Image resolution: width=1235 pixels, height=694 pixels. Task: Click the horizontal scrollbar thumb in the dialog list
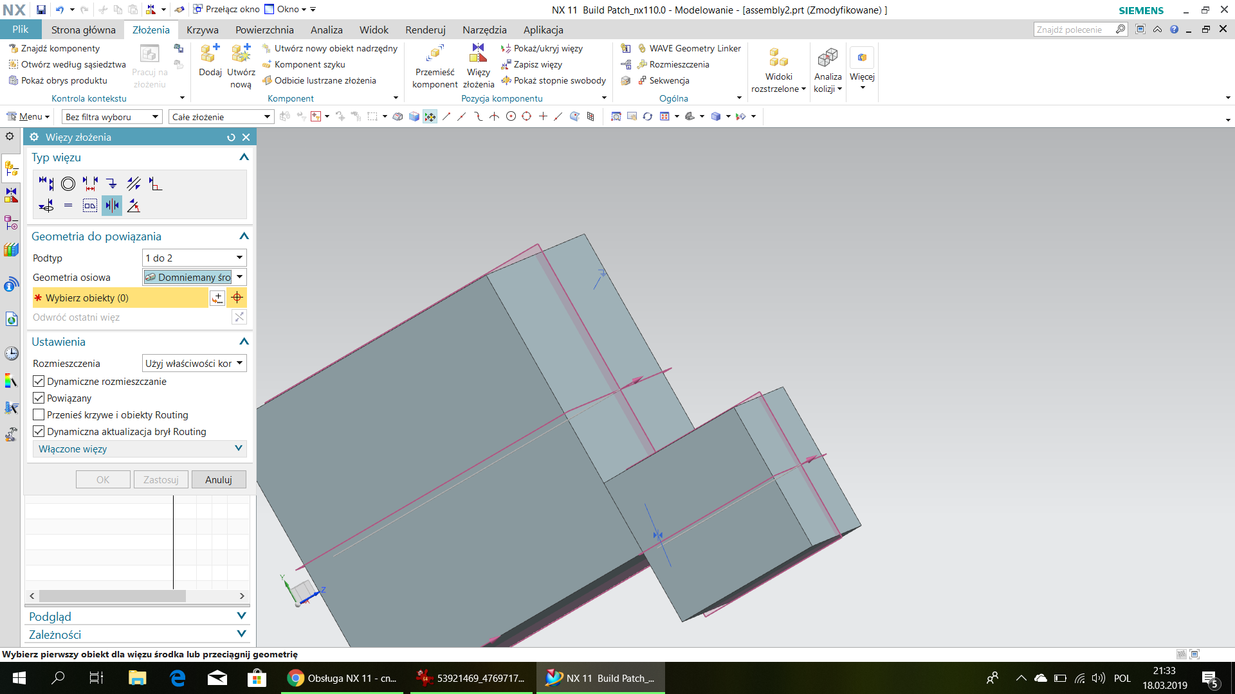tap(113, 596)
